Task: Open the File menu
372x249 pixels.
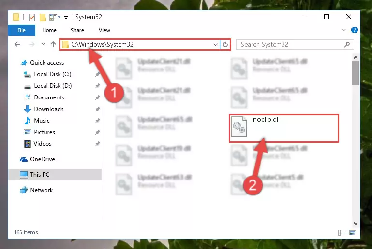Action: point(22,30)
